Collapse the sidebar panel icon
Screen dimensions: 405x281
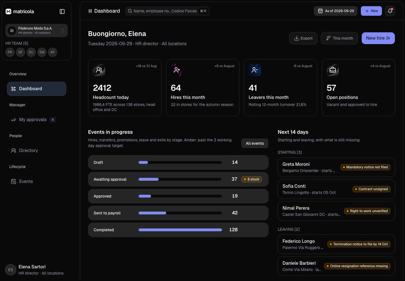(x=62, y=12)
